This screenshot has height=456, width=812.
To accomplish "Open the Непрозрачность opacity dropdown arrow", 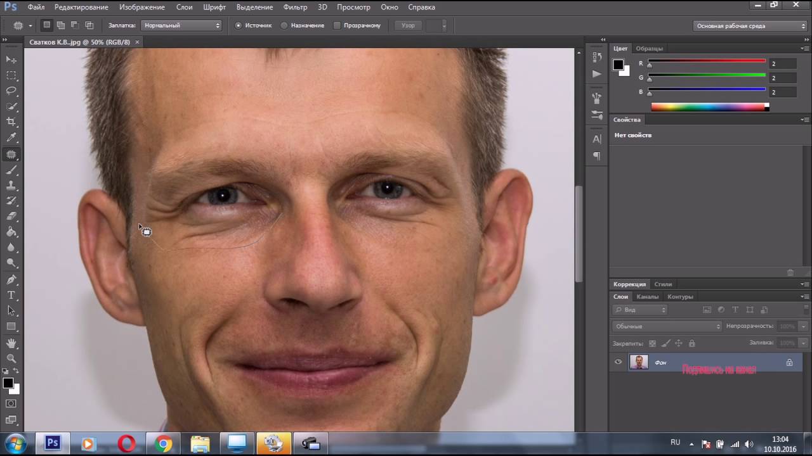I will (803, 326).
